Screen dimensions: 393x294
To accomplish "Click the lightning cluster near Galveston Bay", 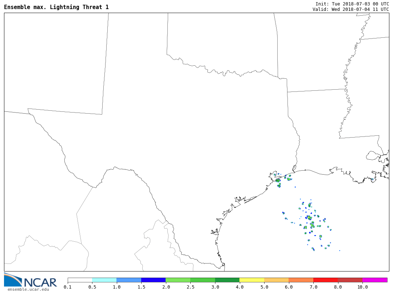I will pos(283,180).
